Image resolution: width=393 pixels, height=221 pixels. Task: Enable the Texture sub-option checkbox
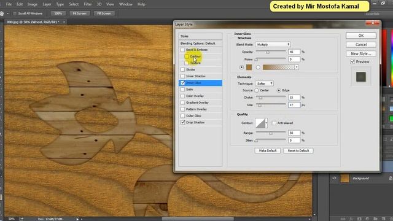pos(187,63)
